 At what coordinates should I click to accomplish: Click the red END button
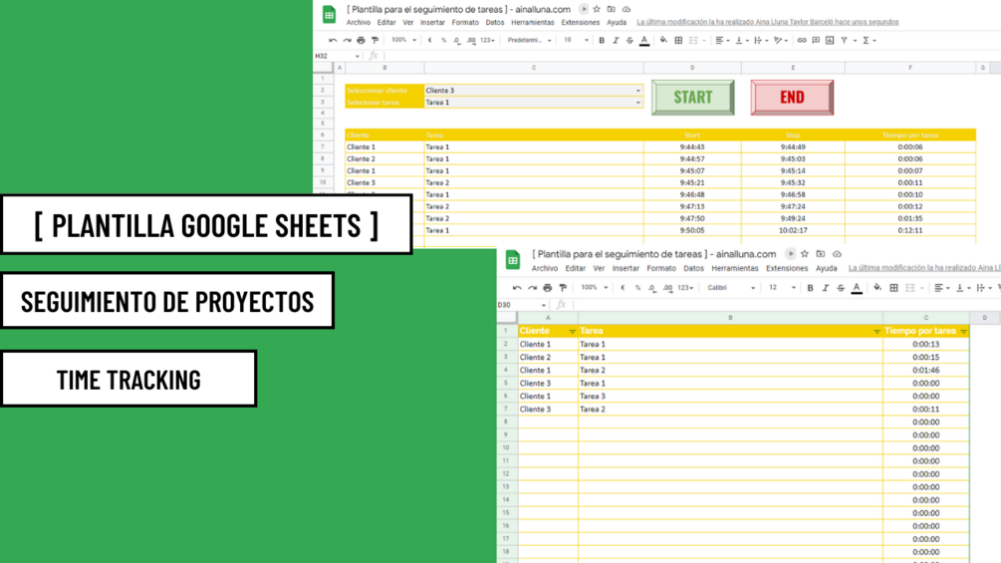pyautogui.click(x=792, y=97)
